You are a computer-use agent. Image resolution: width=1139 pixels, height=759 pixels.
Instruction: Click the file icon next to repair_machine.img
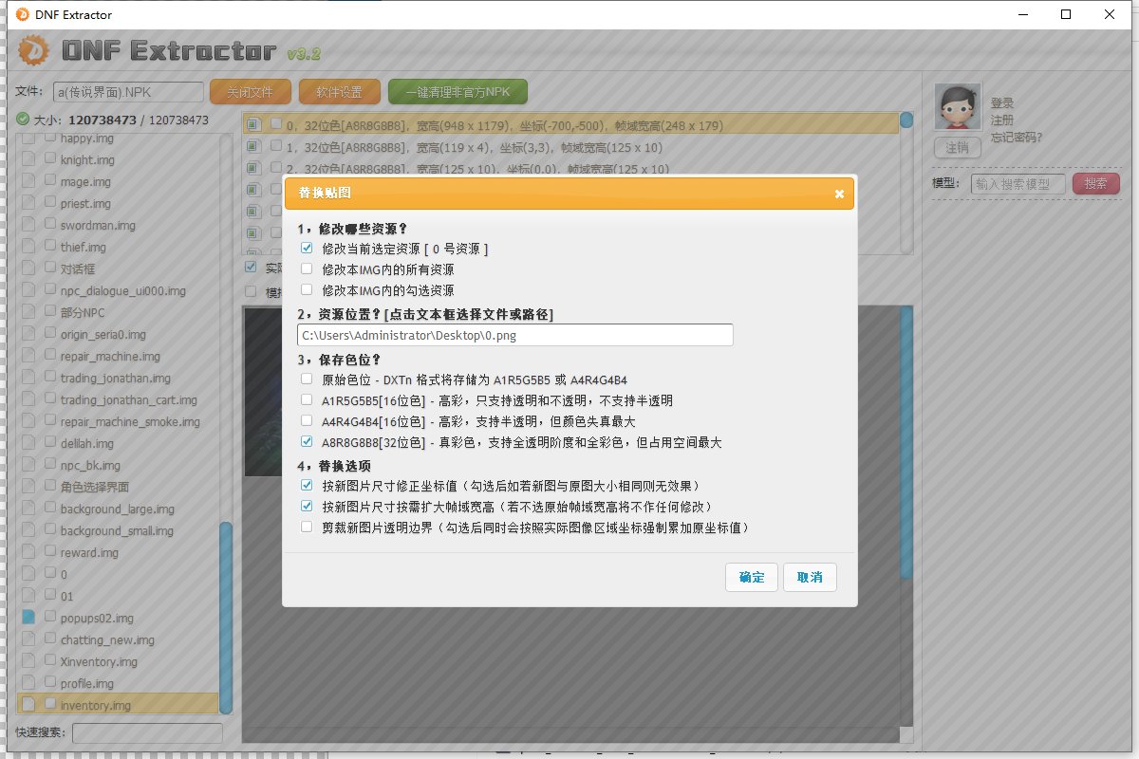coord(28,356)
